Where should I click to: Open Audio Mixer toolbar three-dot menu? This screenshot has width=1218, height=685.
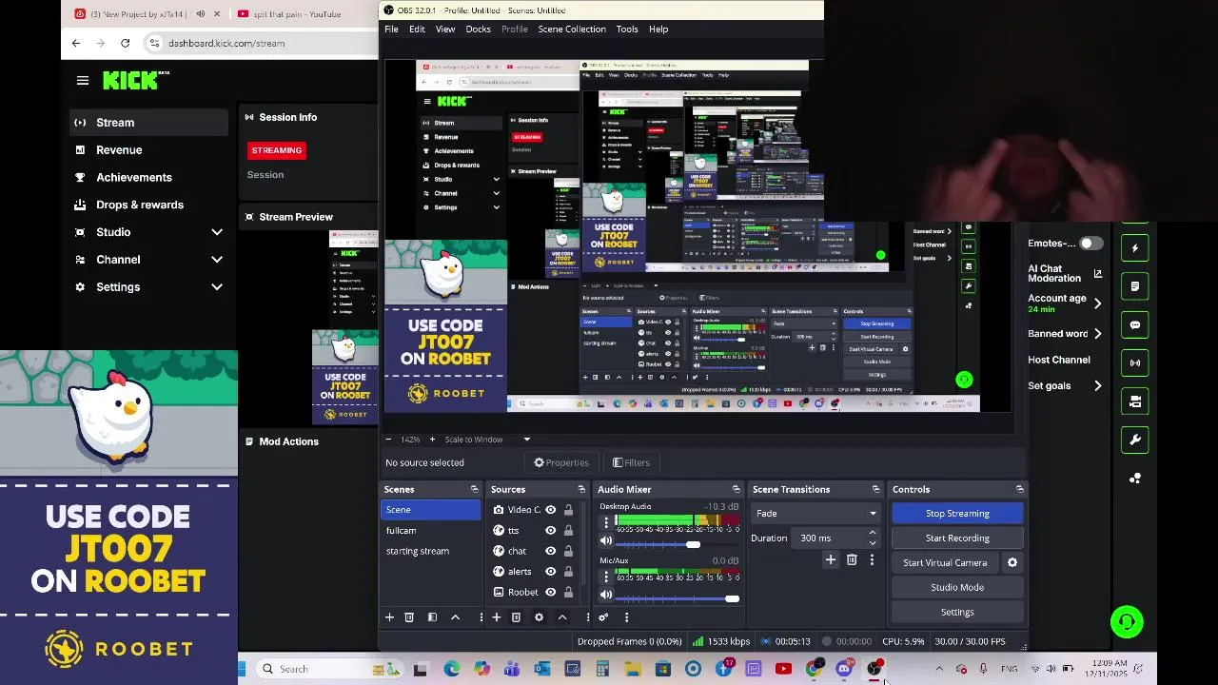[626, 617]
